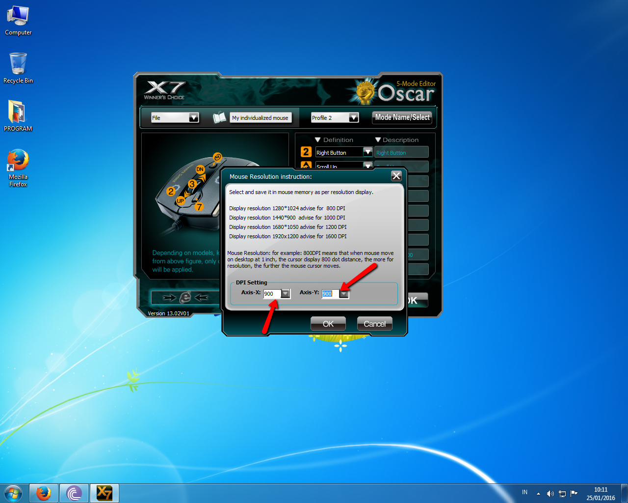Screen dimensions: 628x503
Task: Expand the Scroll Up definition dropdown
Action: (368, 166)
